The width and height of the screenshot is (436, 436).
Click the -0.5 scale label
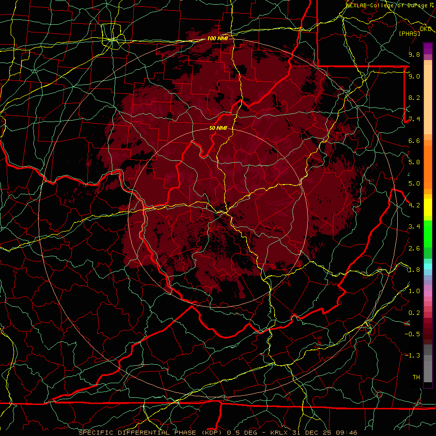tap(412, 334)
